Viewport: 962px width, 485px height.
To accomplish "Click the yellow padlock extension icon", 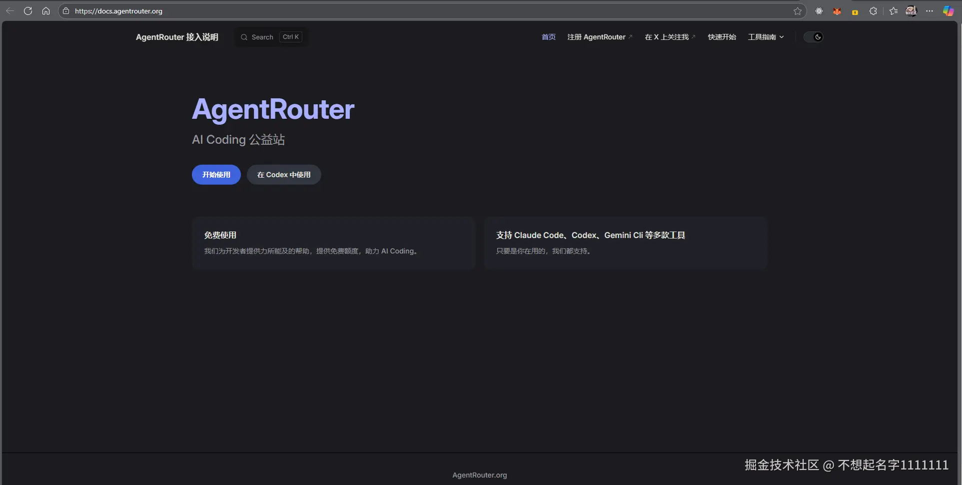I will point(855,12).
